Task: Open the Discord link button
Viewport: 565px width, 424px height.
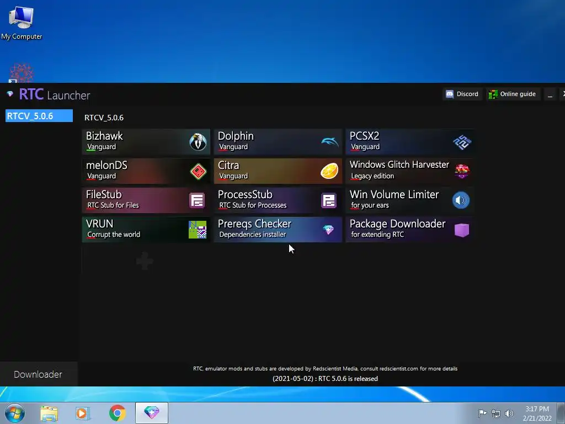Action: pos(462,94)
